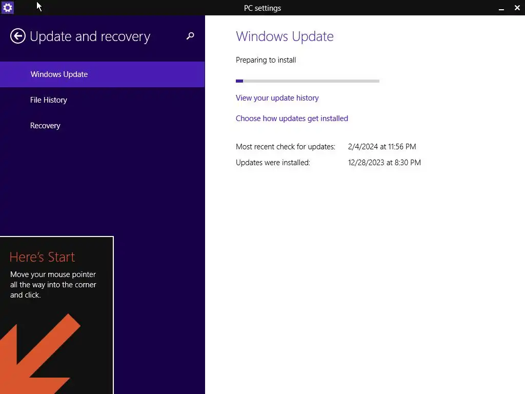Click the 'Update and recovery' title

[x=90, y=36]
